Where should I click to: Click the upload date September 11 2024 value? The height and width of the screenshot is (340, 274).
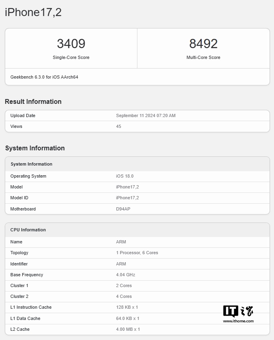coord(145,115)
